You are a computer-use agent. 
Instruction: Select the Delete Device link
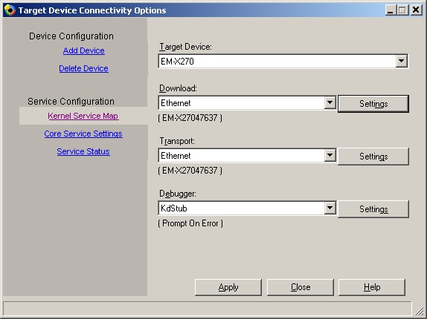tap(83, 68)
